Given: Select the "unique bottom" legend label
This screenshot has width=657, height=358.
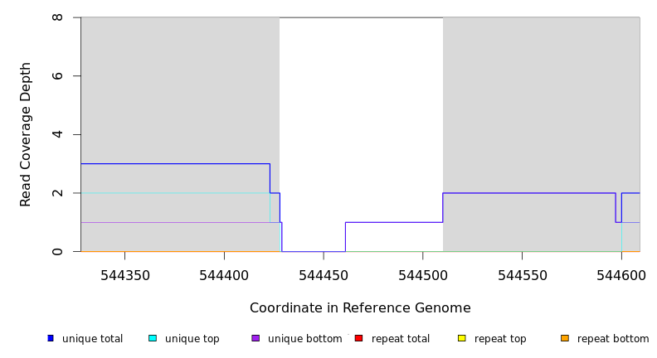Looking at the screenshot, I should 304,339.
